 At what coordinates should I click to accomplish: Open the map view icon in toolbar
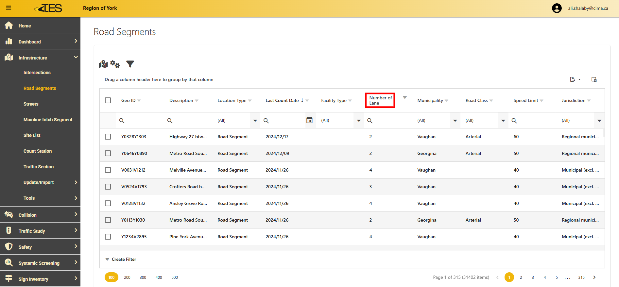click(x=103, y=64)
